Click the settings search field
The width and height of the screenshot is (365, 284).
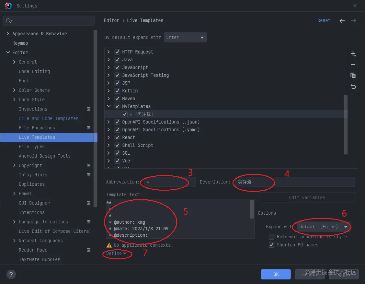49,21
